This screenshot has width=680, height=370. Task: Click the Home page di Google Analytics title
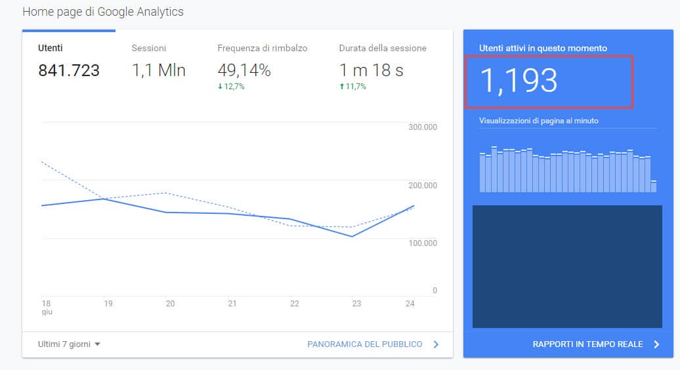click(103, 12)
